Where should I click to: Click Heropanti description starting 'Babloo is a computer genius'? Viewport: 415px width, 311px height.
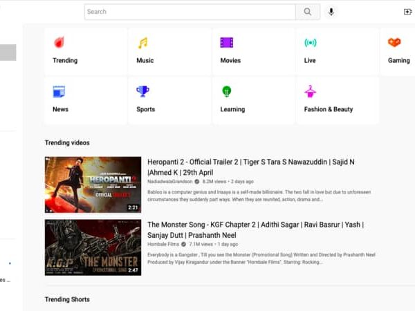click(259, 196)
